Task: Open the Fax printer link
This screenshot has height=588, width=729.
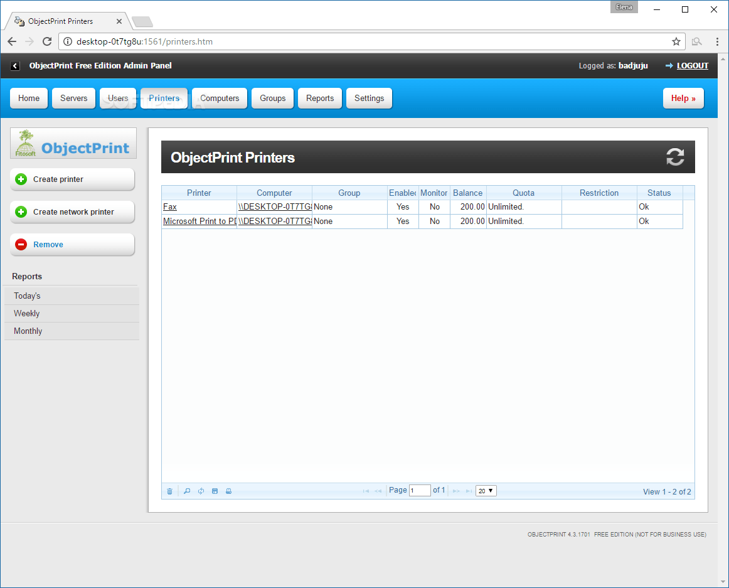Action: pos(169,207)
